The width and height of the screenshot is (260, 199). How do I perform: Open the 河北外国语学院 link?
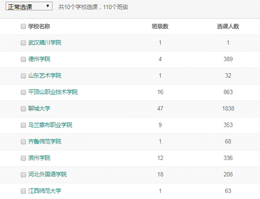click(47, 174)
